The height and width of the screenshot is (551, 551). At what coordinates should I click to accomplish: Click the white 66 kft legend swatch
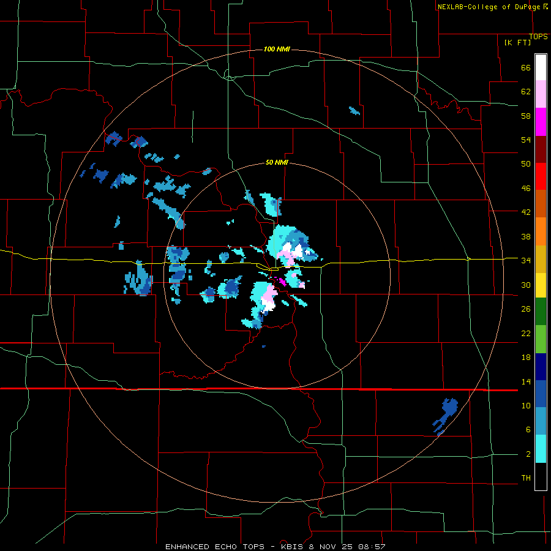[541, 67]
